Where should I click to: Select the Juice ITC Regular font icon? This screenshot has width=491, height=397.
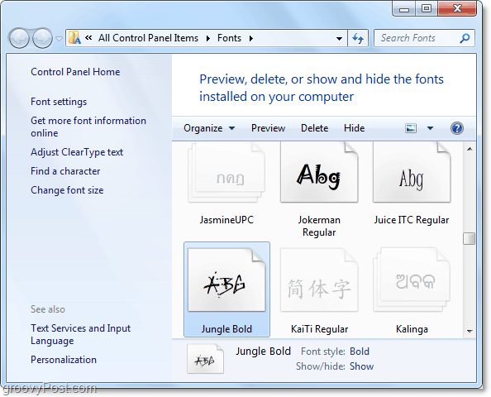pyautogui.click(x=412, y=172)
